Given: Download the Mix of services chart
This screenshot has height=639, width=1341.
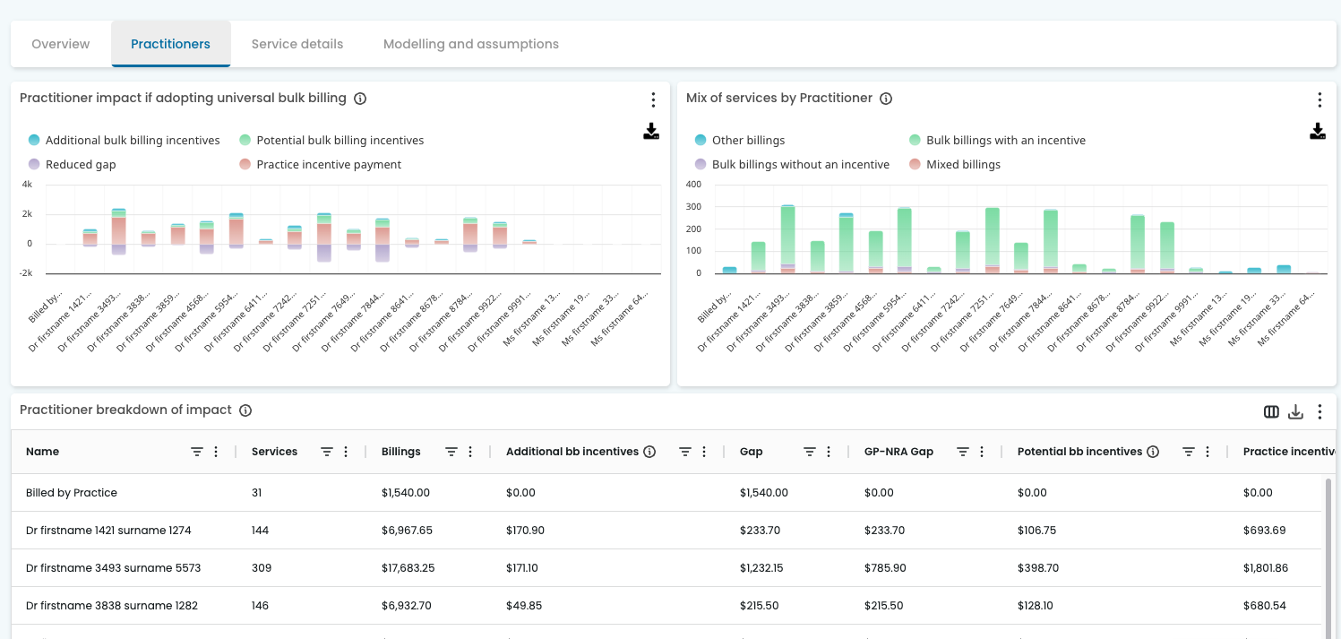Looking at the screenshot, I should (x=1318, y=131).
